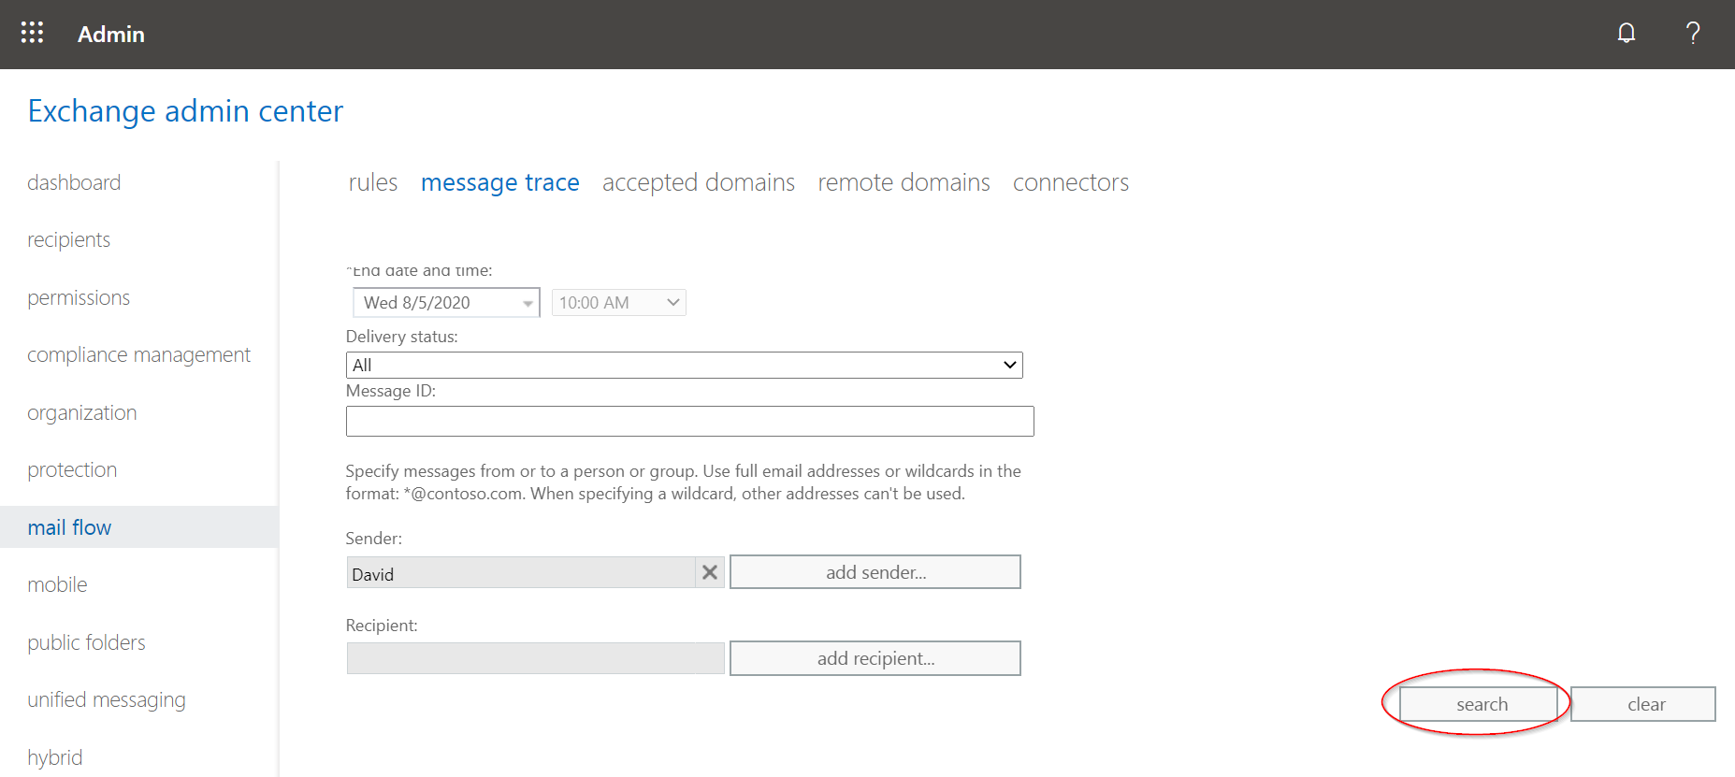Screen dimensions: 1735x777
Task: Go to the remote domains tab
Action: [x=904, y=182]
